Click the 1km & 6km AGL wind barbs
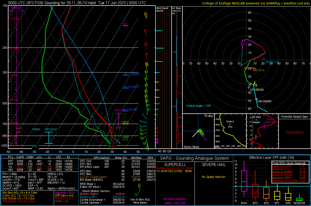 138,189
